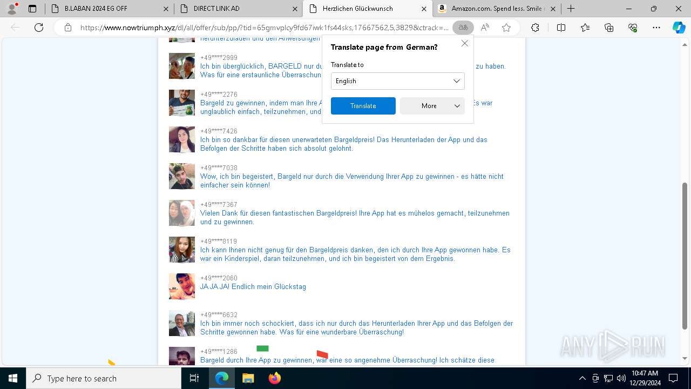
Task: Open Favorites list icon
Action: tap(585, 28)
